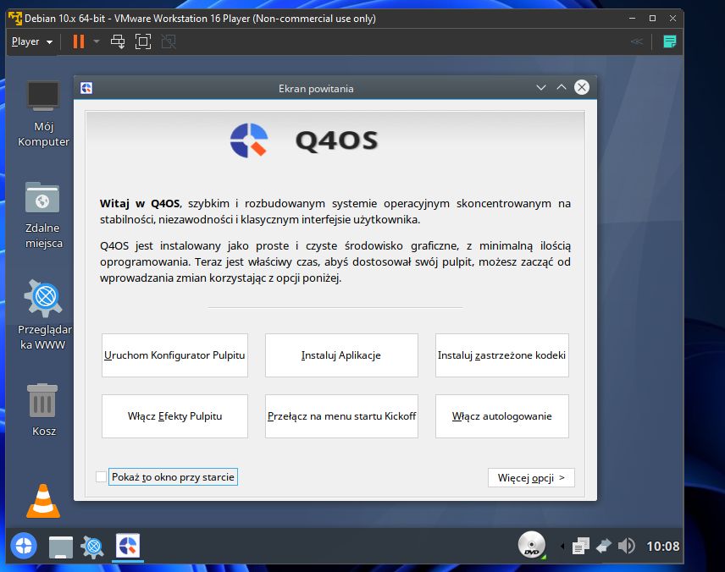The height and width of the screenshot is (572, 725).
Task: Click the DVD disc tray icon
Action: pyautogui.click(x=532, y=545)
